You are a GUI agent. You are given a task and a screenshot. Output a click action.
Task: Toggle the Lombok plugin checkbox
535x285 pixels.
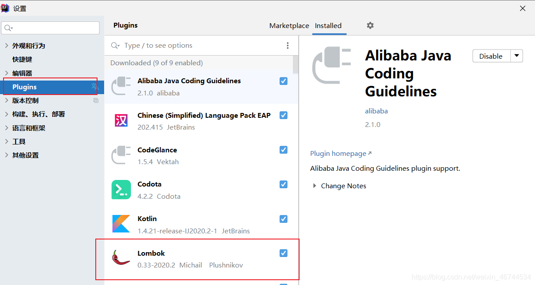point(284,253)
